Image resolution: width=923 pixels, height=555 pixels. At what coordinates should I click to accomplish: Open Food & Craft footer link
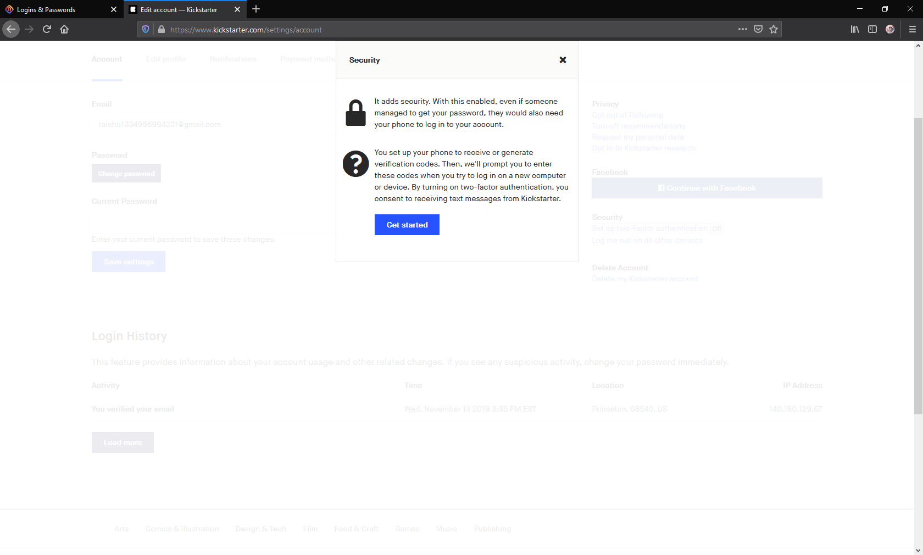(357, 529)
